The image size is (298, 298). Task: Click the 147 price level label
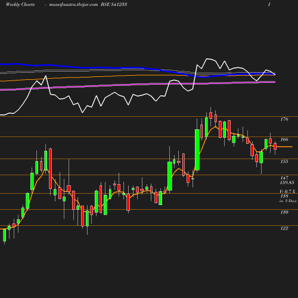pos(284,178)
